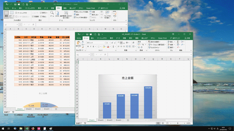Click AutoSum sigma icon in front window
This screenshot has width=234, height=131.
point(178,42)
